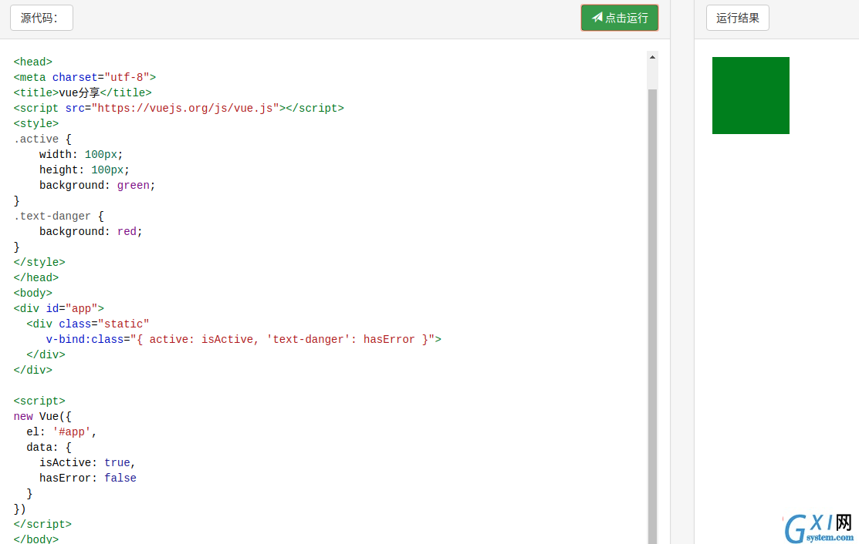Click the background: red declaration
Image resolution: width=859 pixels, height=544 pixels.
click(x=91, y=231)
